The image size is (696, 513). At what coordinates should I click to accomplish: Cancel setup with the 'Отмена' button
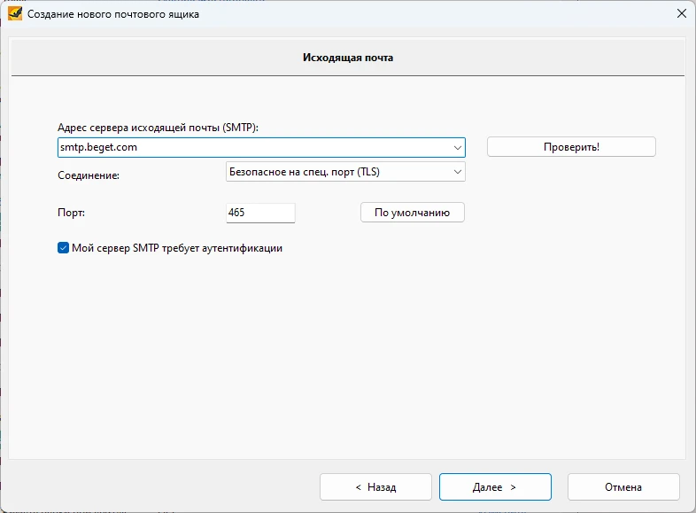tap(623, 487)
